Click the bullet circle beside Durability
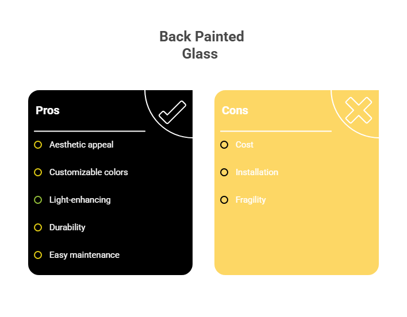Screen dimensions: 407x317 pos(38,227)
